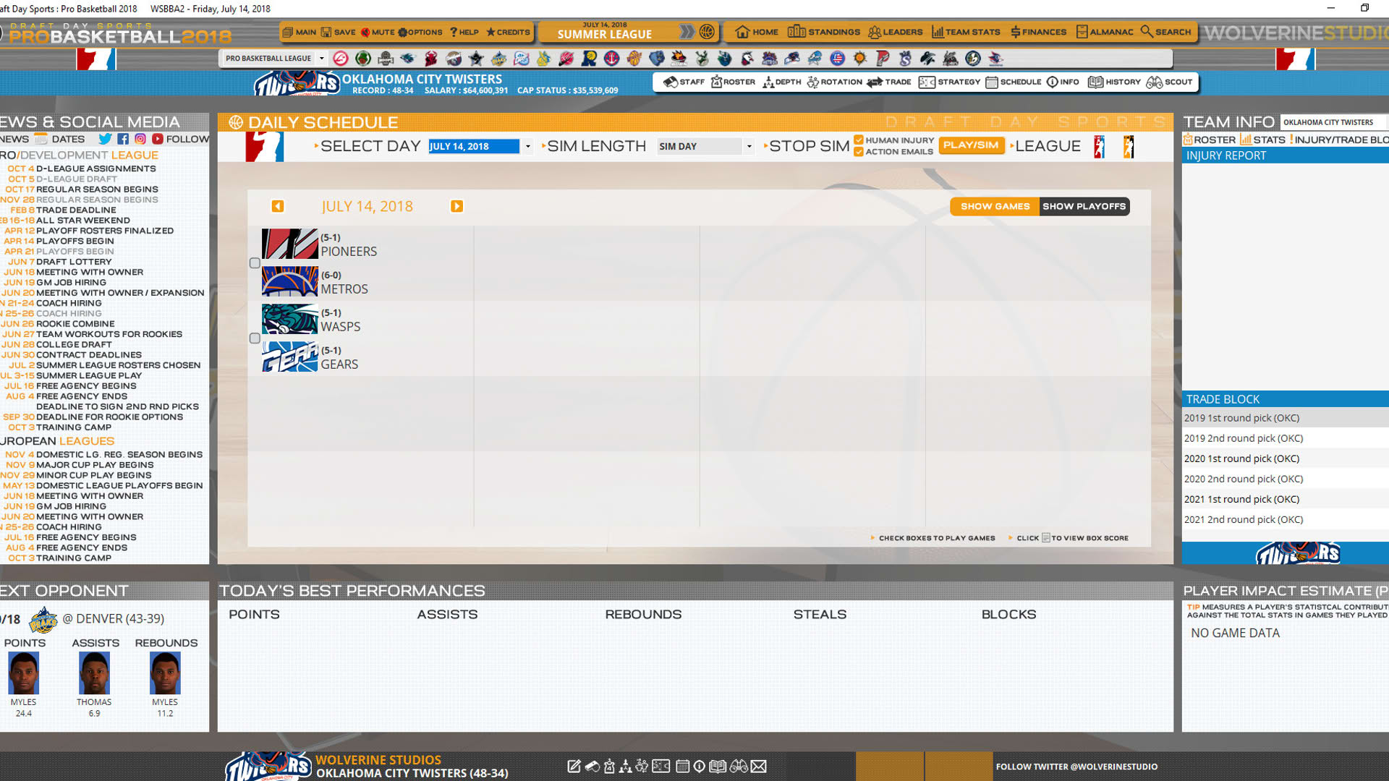Open the Standings menu
The image size is (1389, 781).
pos(824,32)
